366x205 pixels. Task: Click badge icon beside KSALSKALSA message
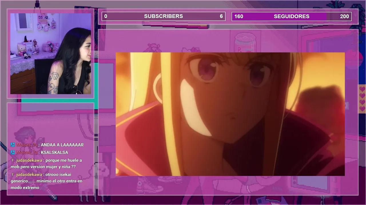[13, 153]
